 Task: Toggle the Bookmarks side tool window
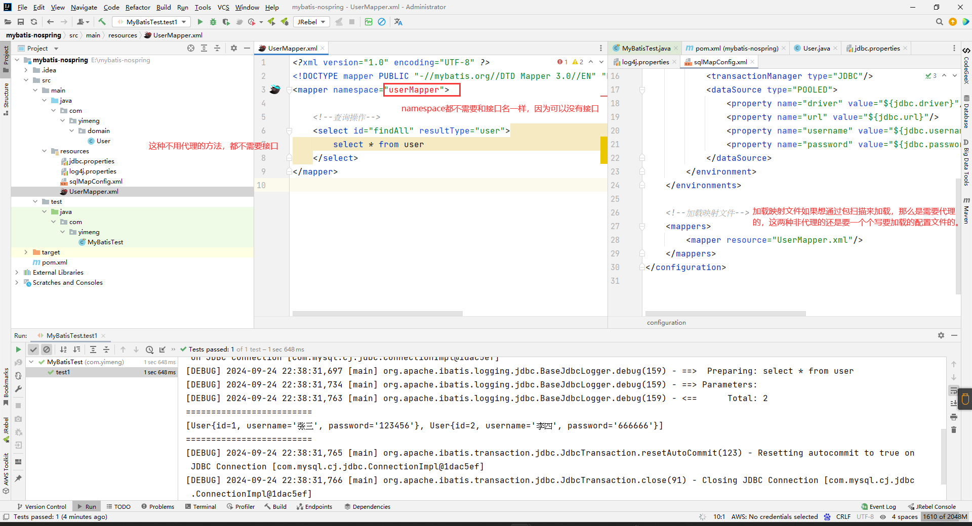[6, 386]
